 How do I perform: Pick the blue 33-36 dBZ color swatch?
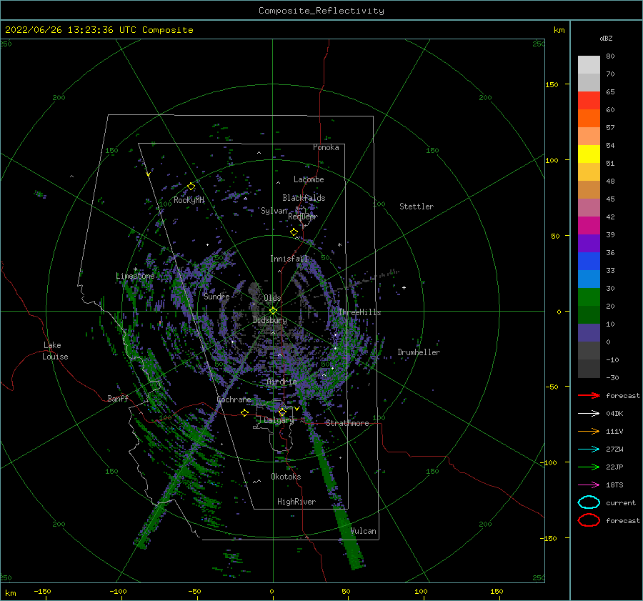[x=589, y=261]
